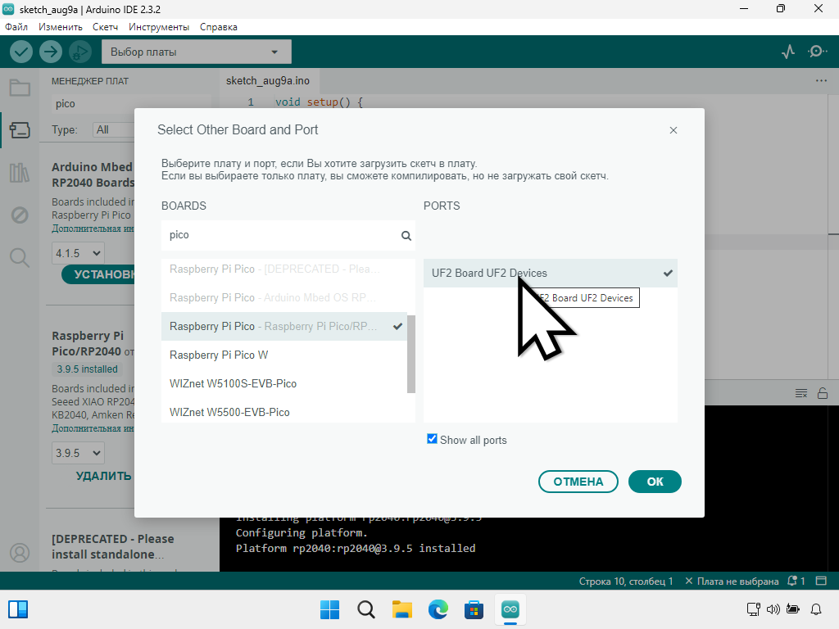839x629 pixels.
Task: Select Raspberry Pi Pico DEPRECATED board entry
Action: point(284,269)
